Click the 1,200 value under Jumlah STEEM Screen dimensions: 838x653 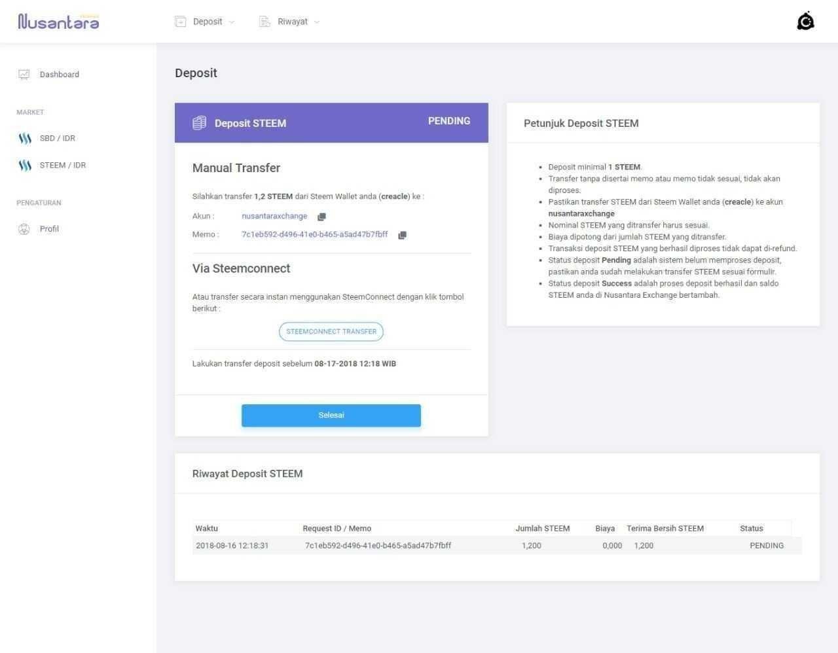pyautogui.click(x=532, y=546)
